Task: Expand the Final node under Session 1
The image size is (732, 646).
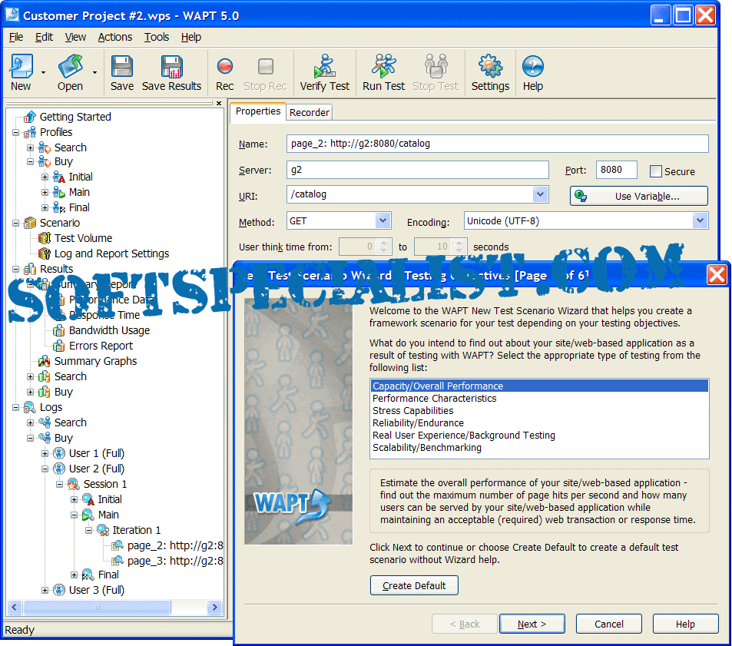Action: (74, 575)
